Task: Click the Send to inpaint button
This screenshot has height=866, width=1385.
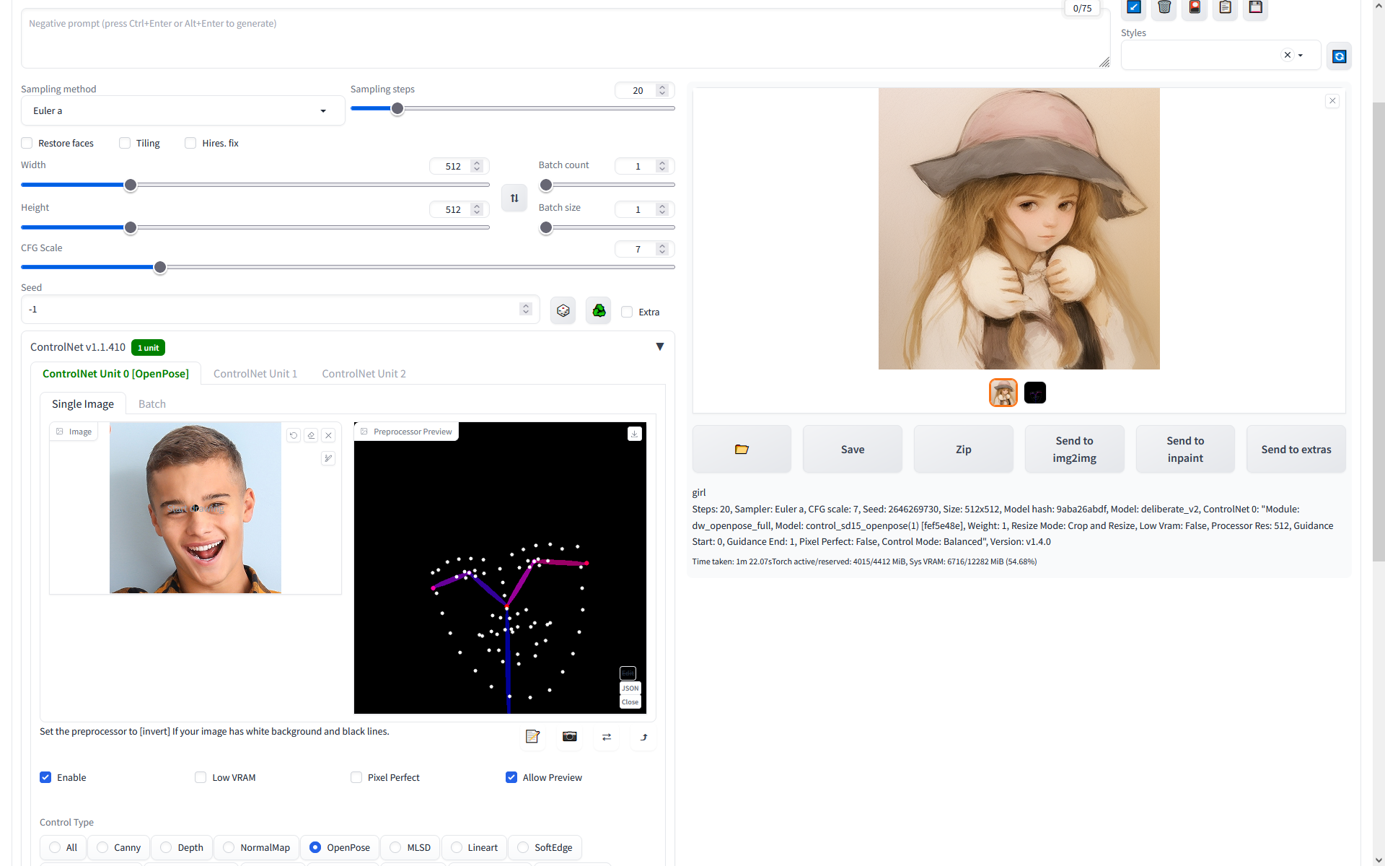Action: click(x=1185, y=449)
